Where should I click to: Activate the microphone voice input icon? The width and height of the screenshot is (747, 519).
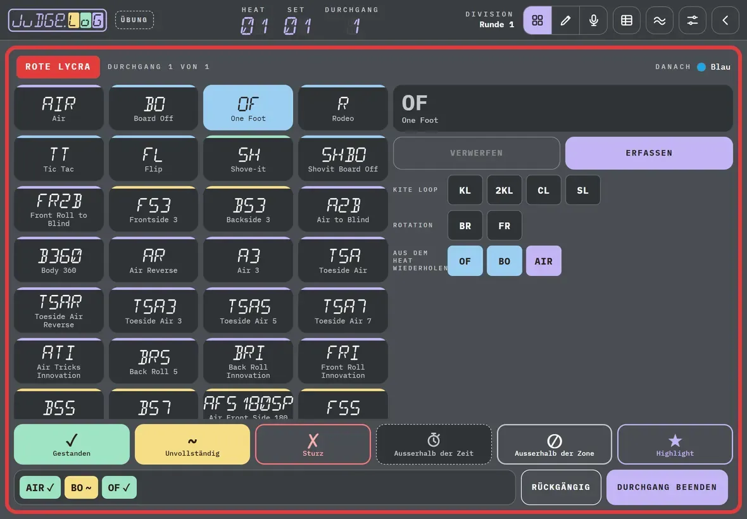(594, 20)
